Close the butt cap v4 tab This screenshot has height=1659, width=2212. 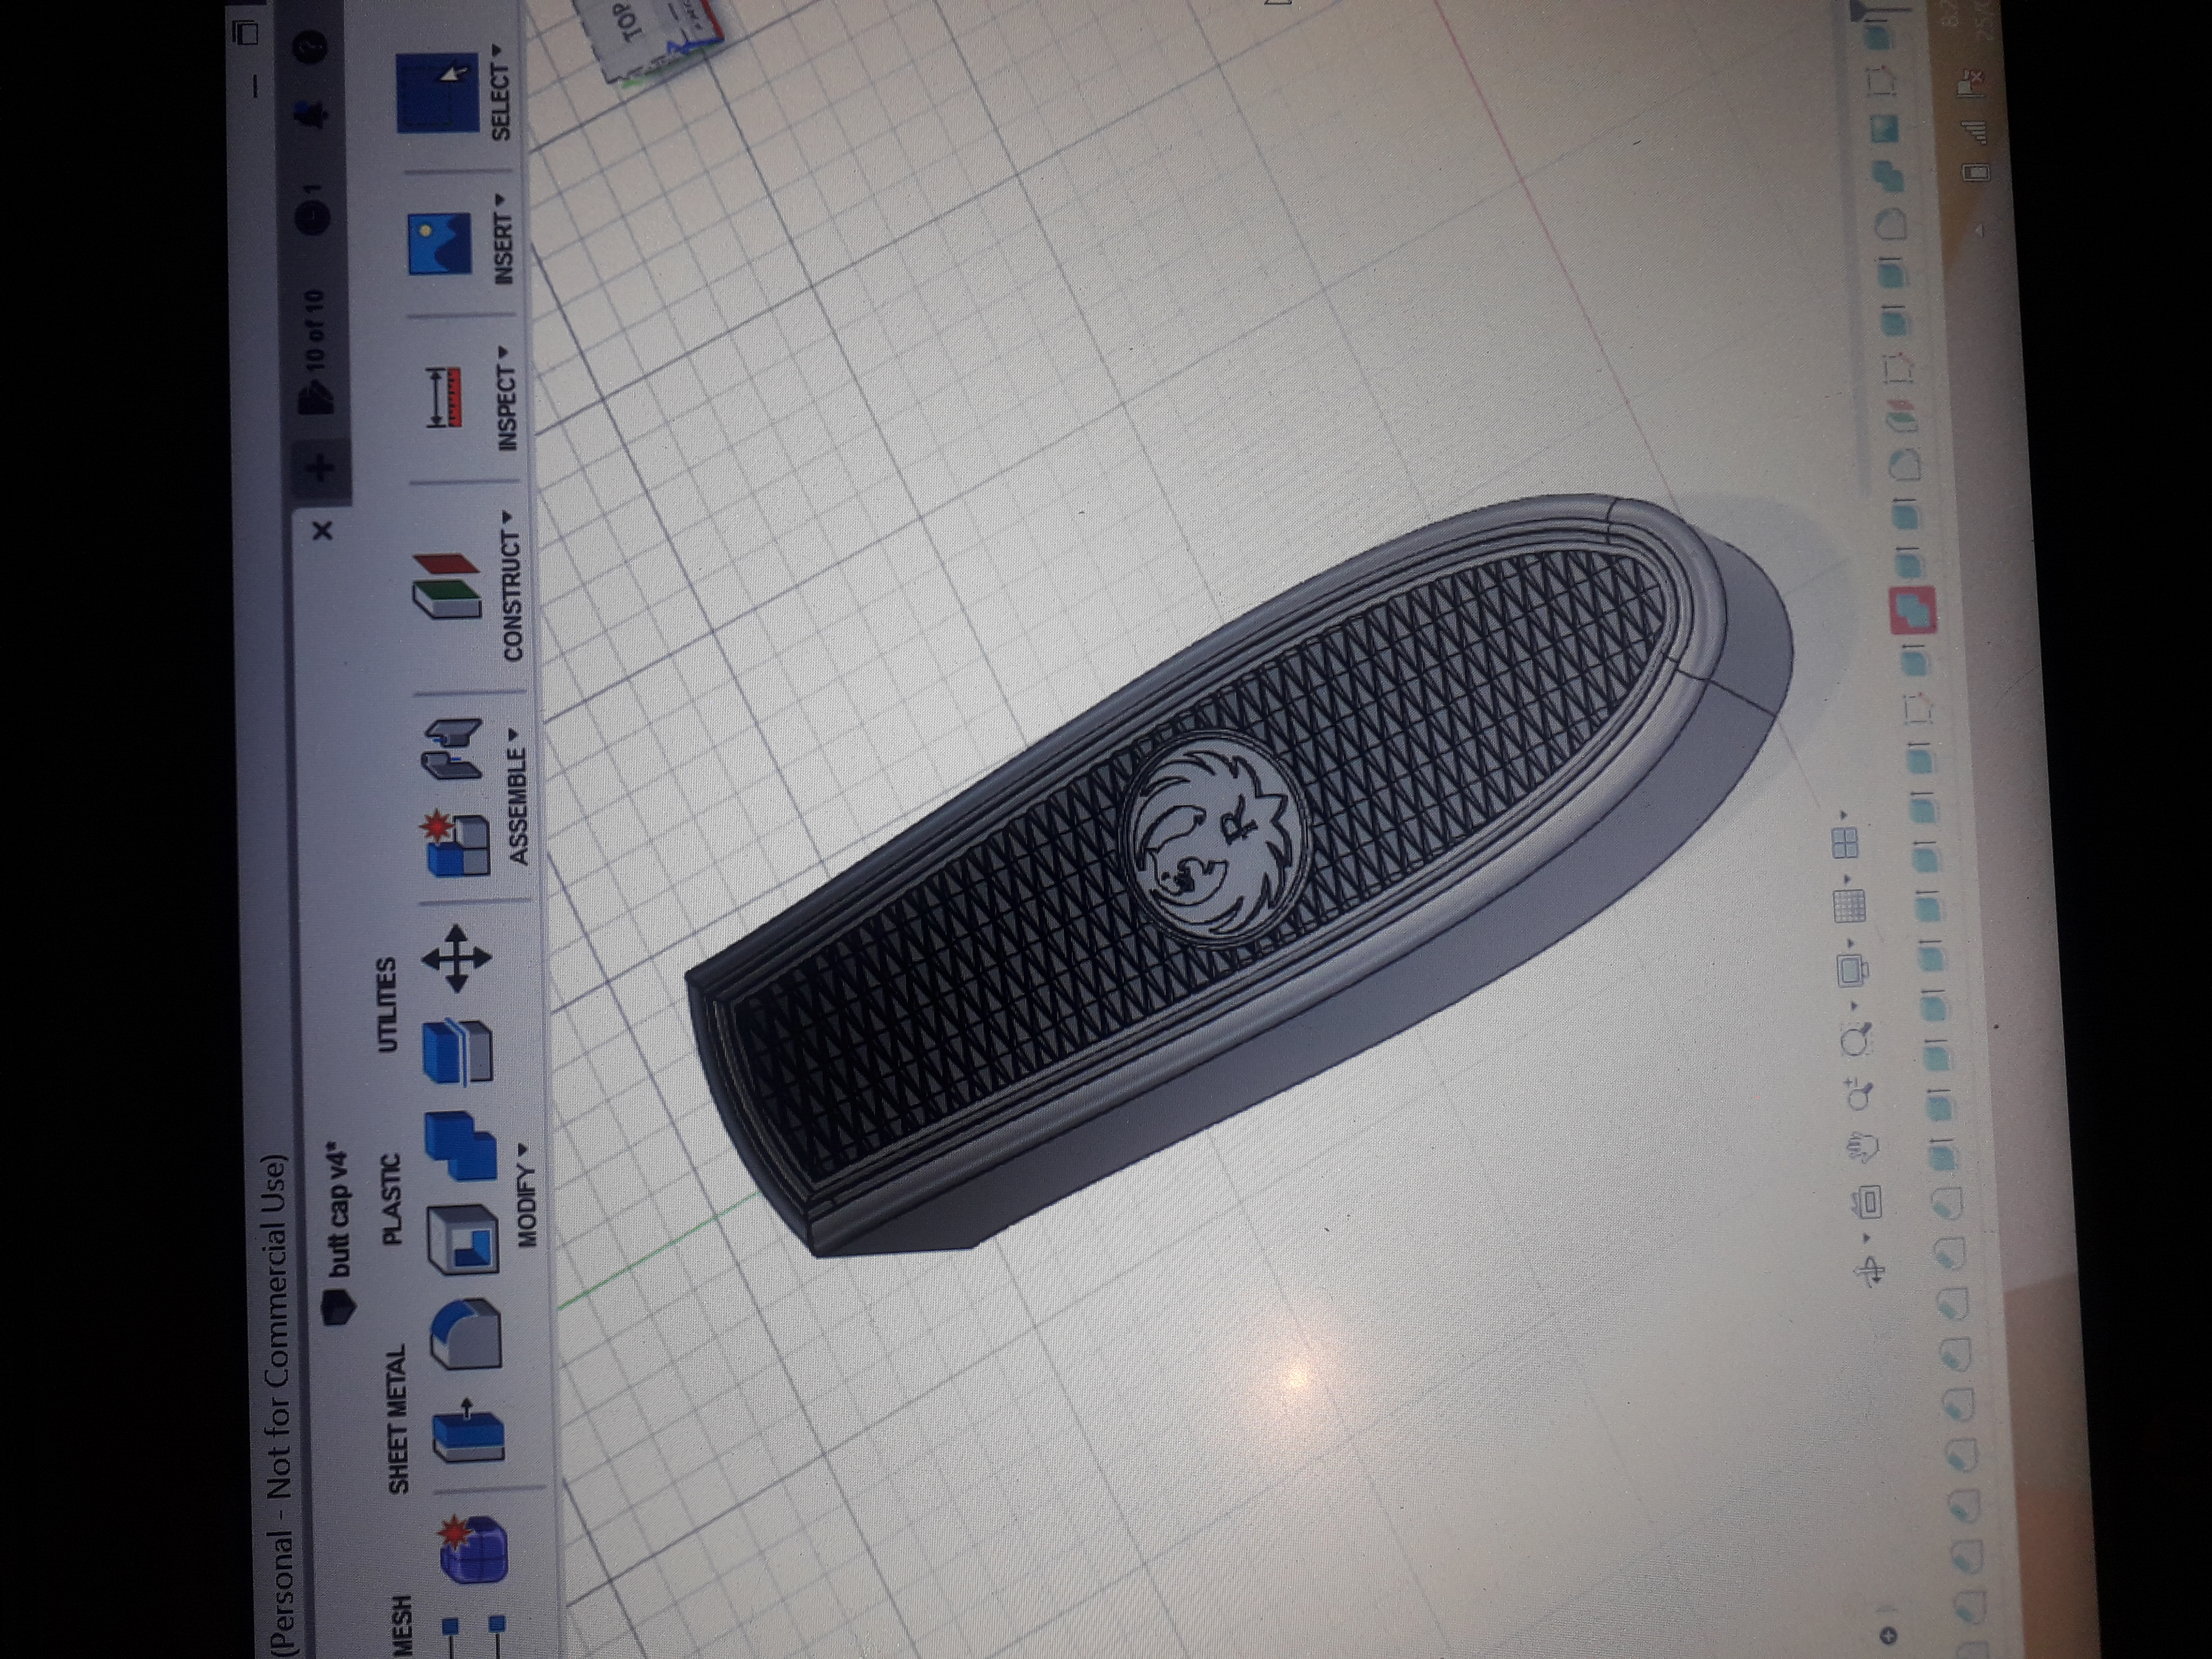[322, 532]
